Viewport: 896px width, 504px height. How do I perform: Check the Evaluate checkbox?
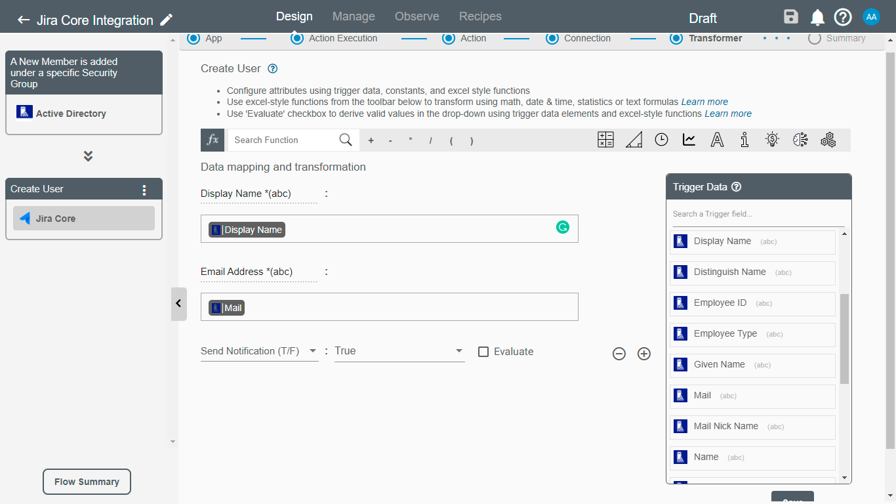[483, 352]
